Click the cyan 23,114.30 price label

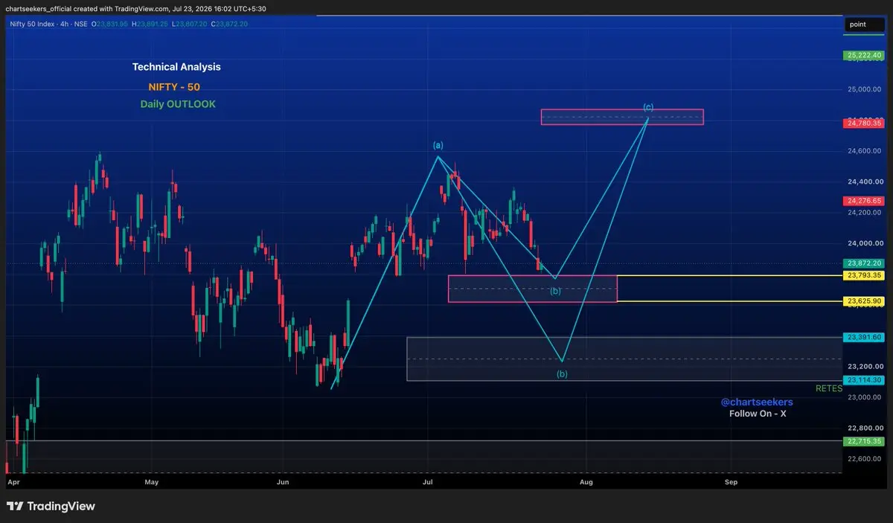[864, 380]
